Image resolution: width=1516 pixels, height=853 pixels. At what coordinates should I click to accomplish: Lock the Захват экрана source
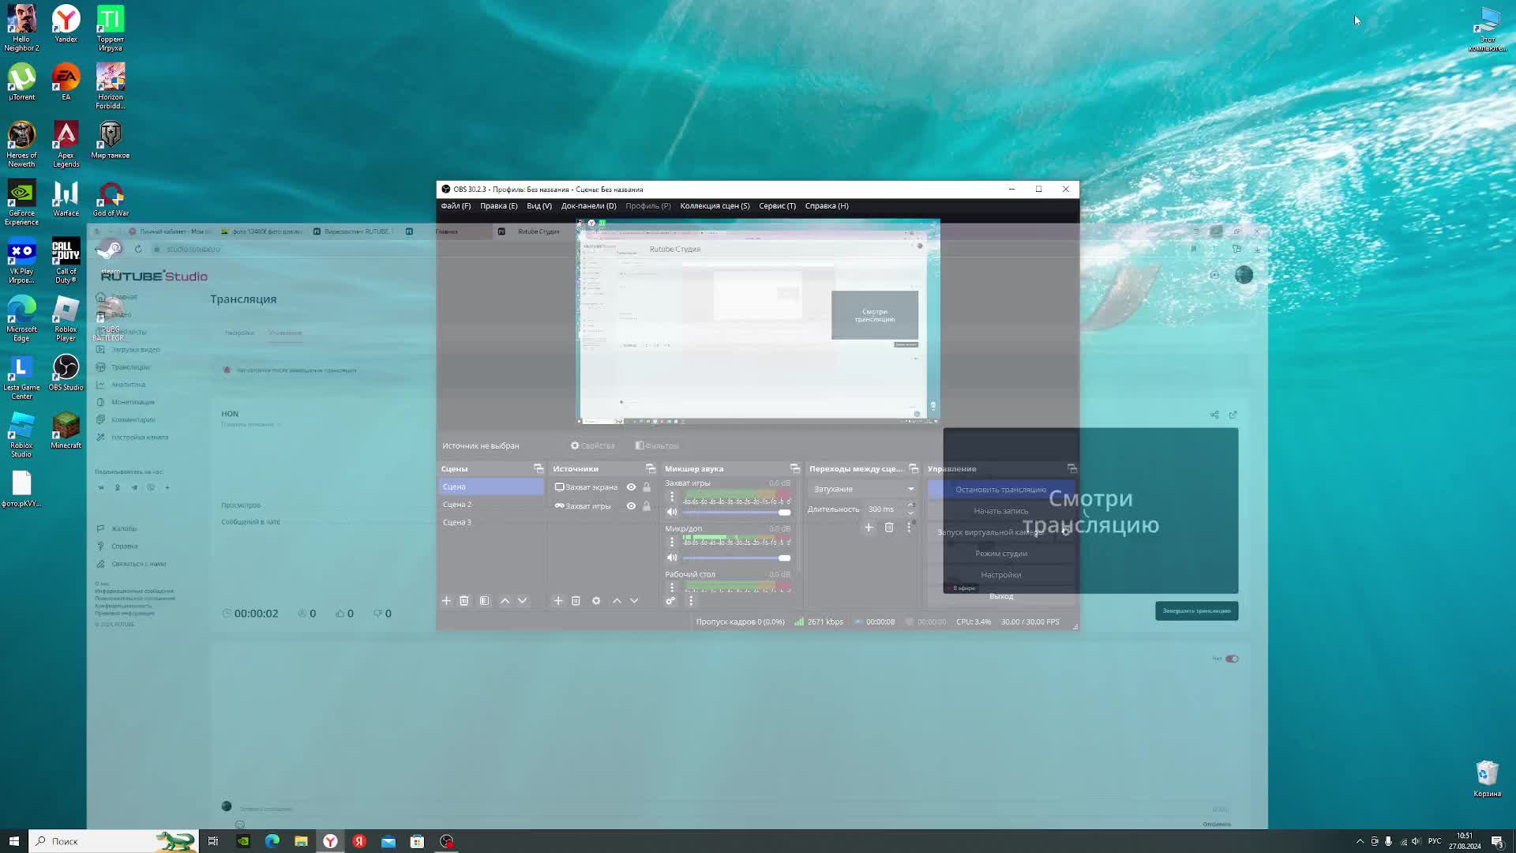tap(647, 487)
